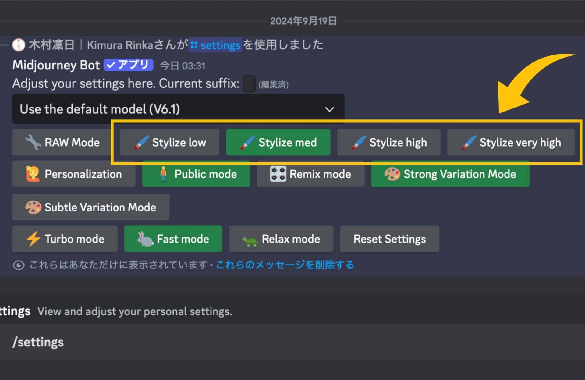This screenshot has width=585, height=380.
Task: Click the Midjourney Bot avatar
Action: [x=19, y=45]
